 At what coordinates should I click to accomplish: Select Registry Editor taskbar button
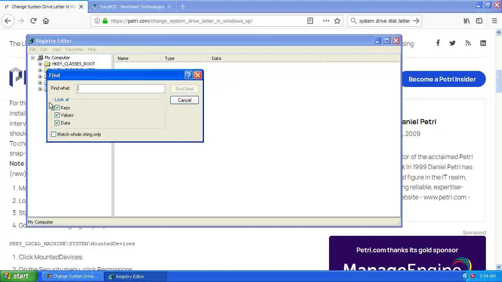136,276
